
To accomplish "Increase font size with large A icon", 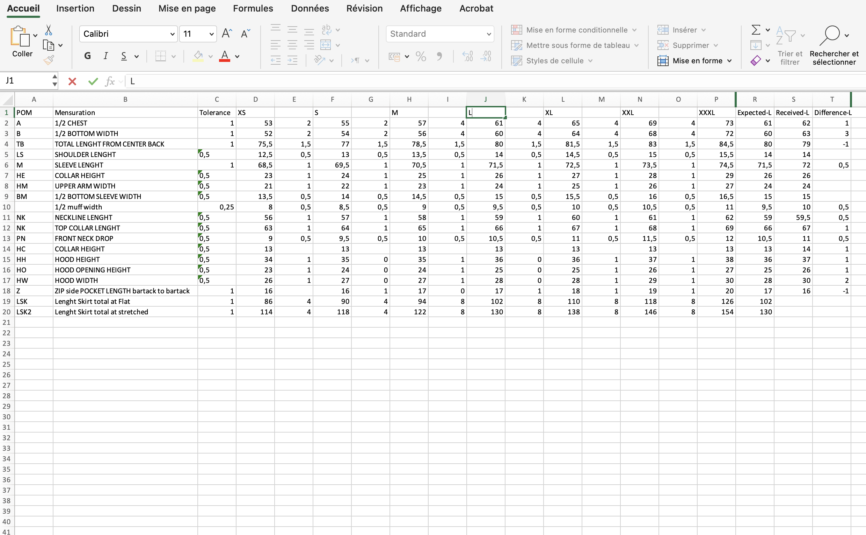I will coord(227,34).
